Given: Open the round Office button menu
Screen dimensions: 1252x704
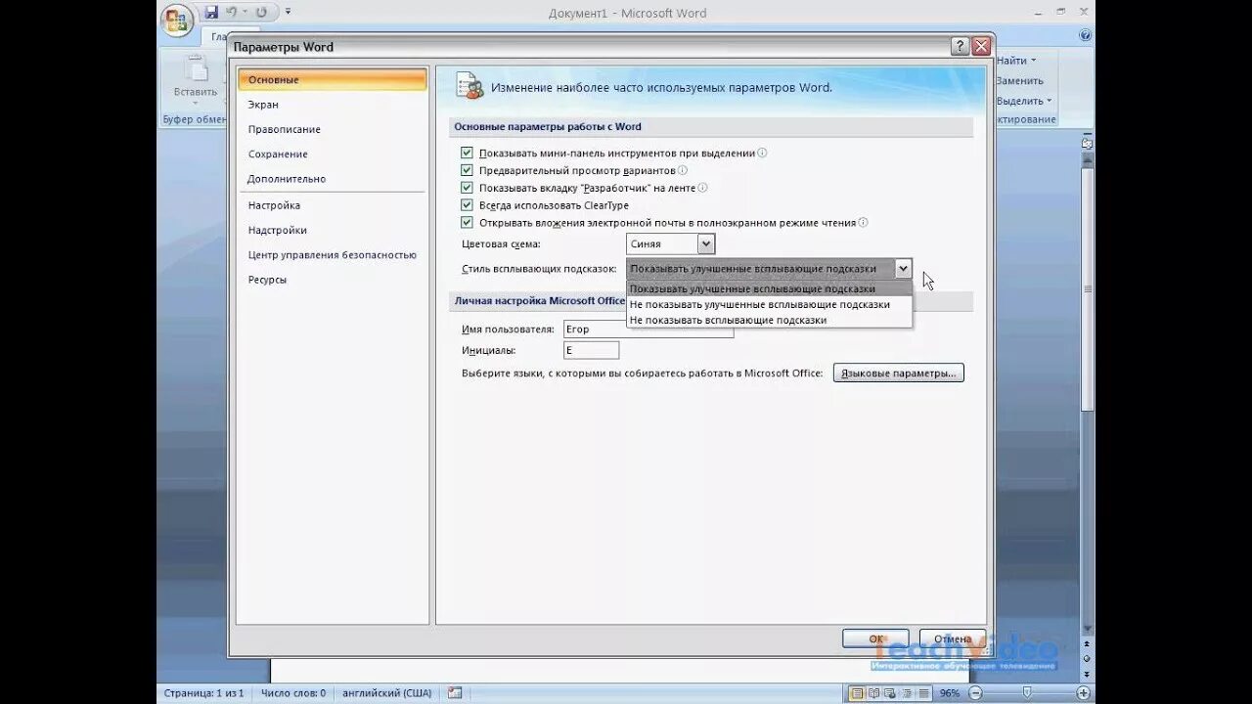Looking at the screenshot, I should pos(178,21).
